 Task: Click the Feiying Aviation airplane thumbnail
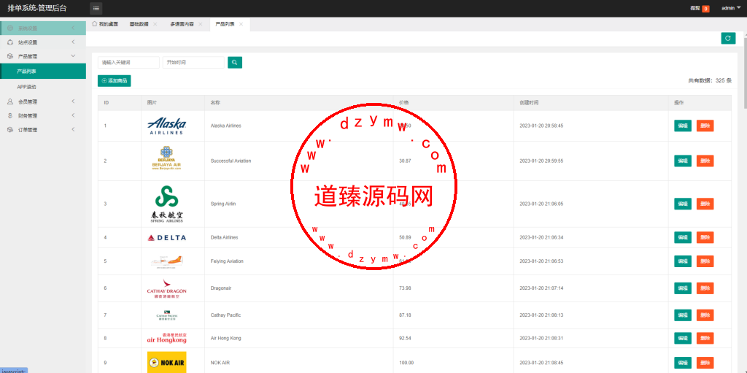[167, 261]
